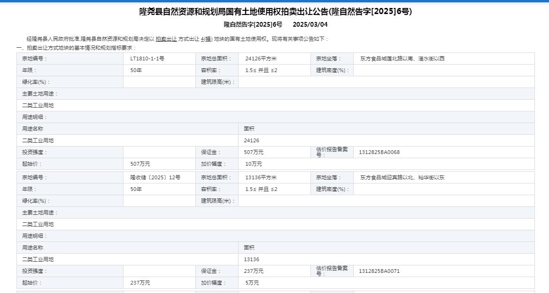Image resolution: width=549 pixels, height=293 pixels.
Task: Select parcel number 隆收储〔2025〕12号 cell
Action: [x=155, y=178]
